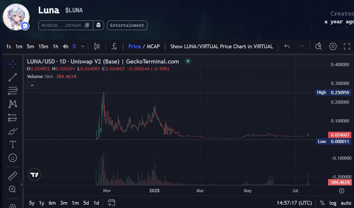The width and height of the screenshot is (354, 208).
Task: Select the ruler measure tool
Action: tap(13, 176)
